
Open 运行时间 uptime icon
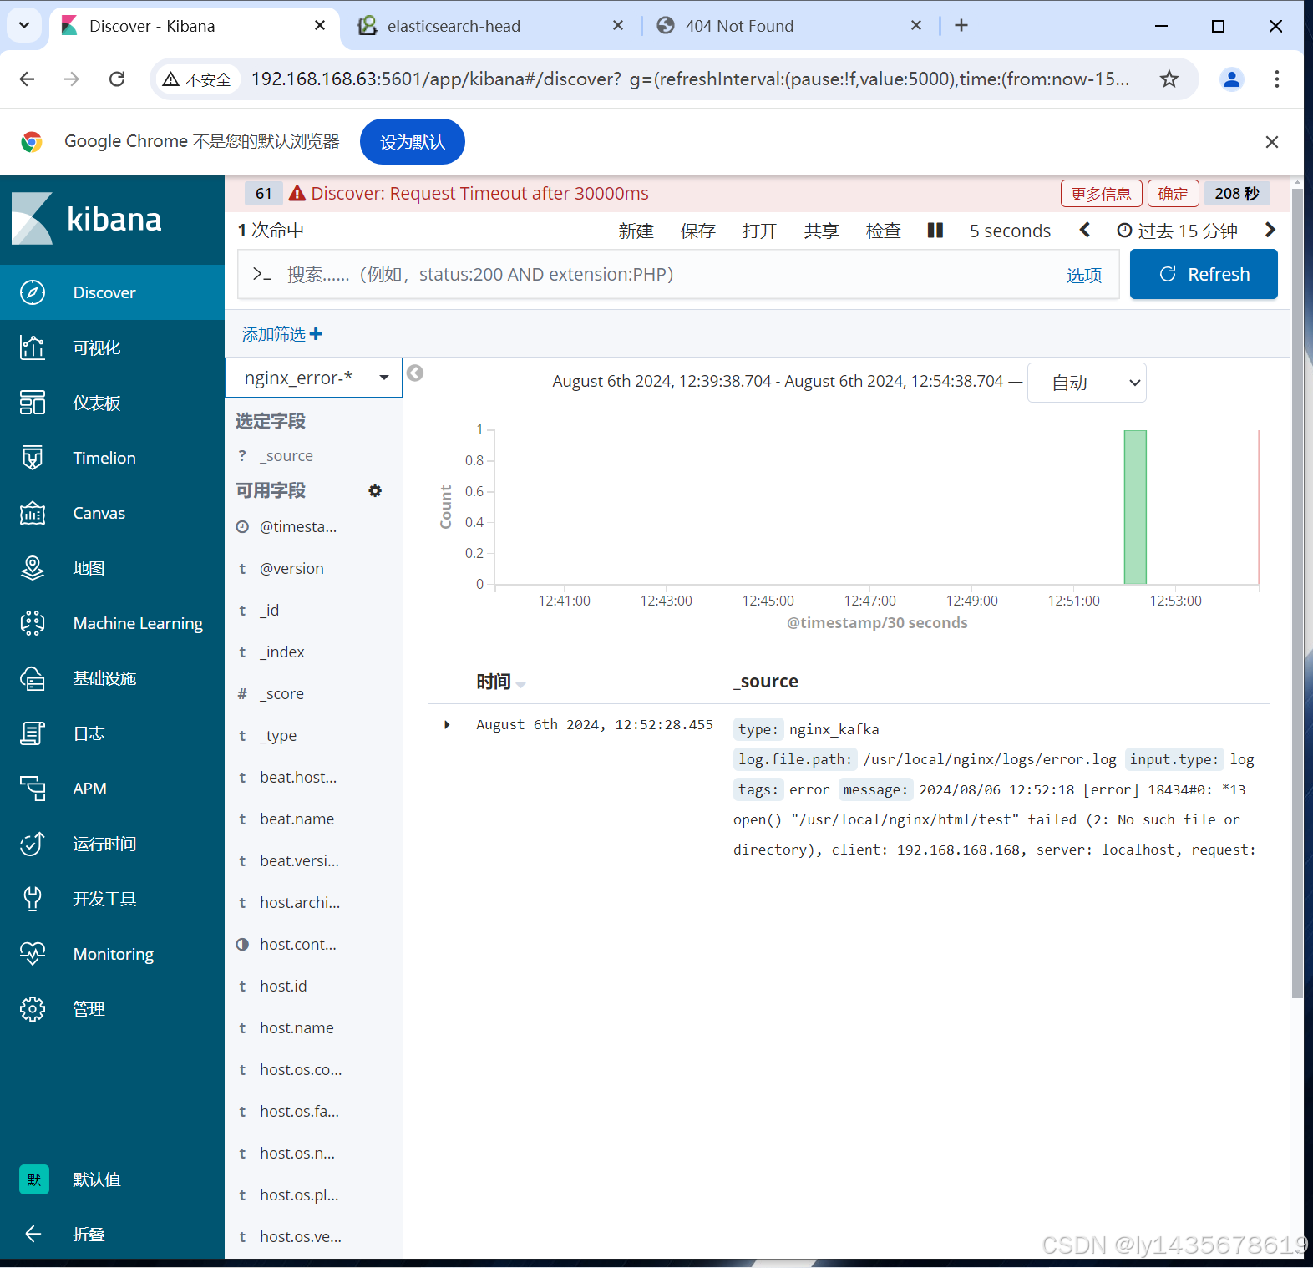tap(33, 844)
